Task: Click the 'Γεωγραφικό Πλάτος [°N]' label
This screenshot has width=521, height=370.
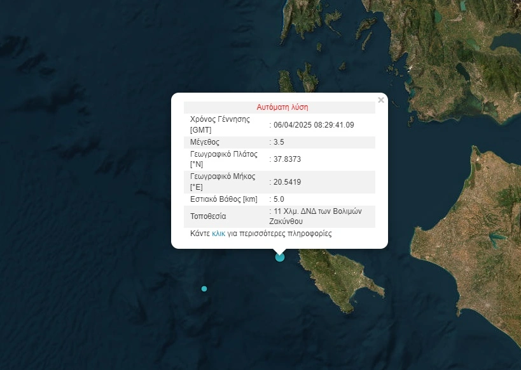Action: coord(224,159)
